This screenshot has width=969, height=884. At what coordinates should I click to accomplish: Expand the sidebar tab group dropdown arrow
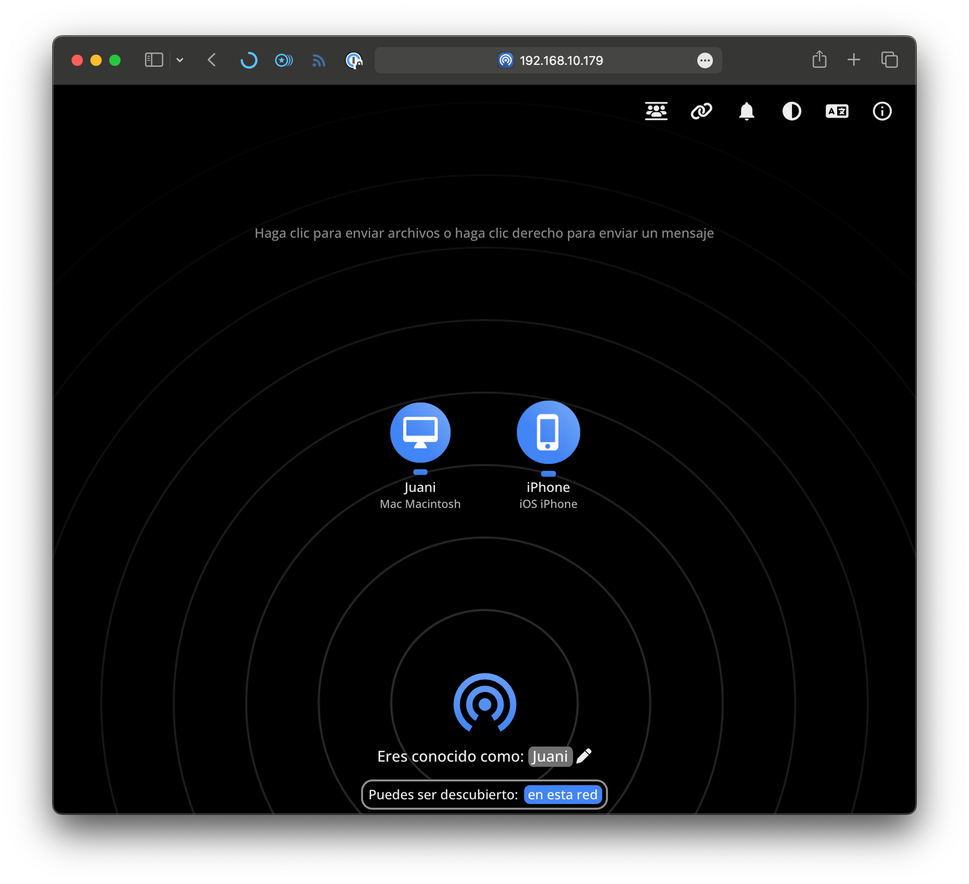coord(180,60)
